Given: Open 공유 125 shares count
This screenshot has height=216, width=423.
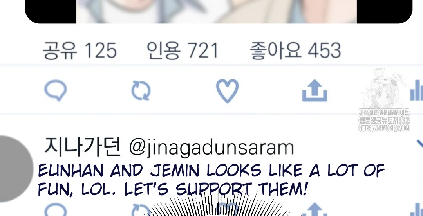Looking at the screenshot, I should pyautogui.click(x=80, y=50).
